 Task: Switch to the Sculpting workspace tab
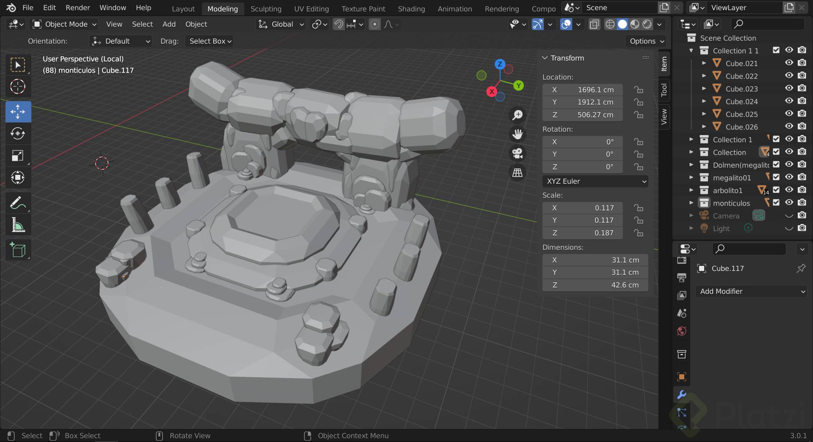click(x=266, y=8)
